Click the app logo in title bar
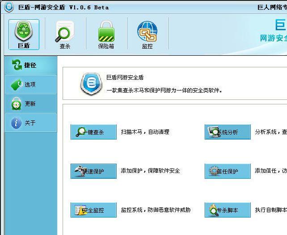Image resolution: width=287 pixels, height=235 pixels. coord(8,7)
